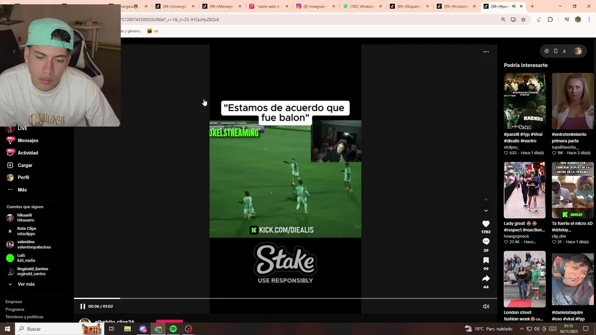596x335 pixels.
Task: Open the zoom magnifier in address bar
Action: (503, 20)
